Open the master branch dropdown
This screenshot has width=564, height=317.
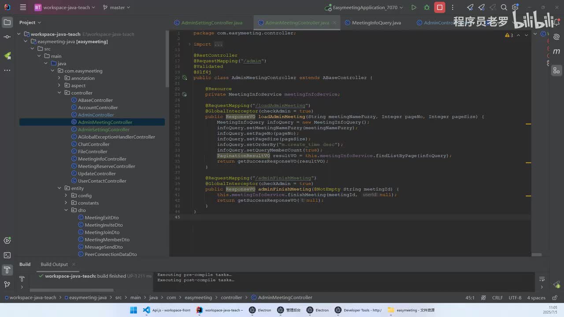pyautogui.click(x=116, y=7)
